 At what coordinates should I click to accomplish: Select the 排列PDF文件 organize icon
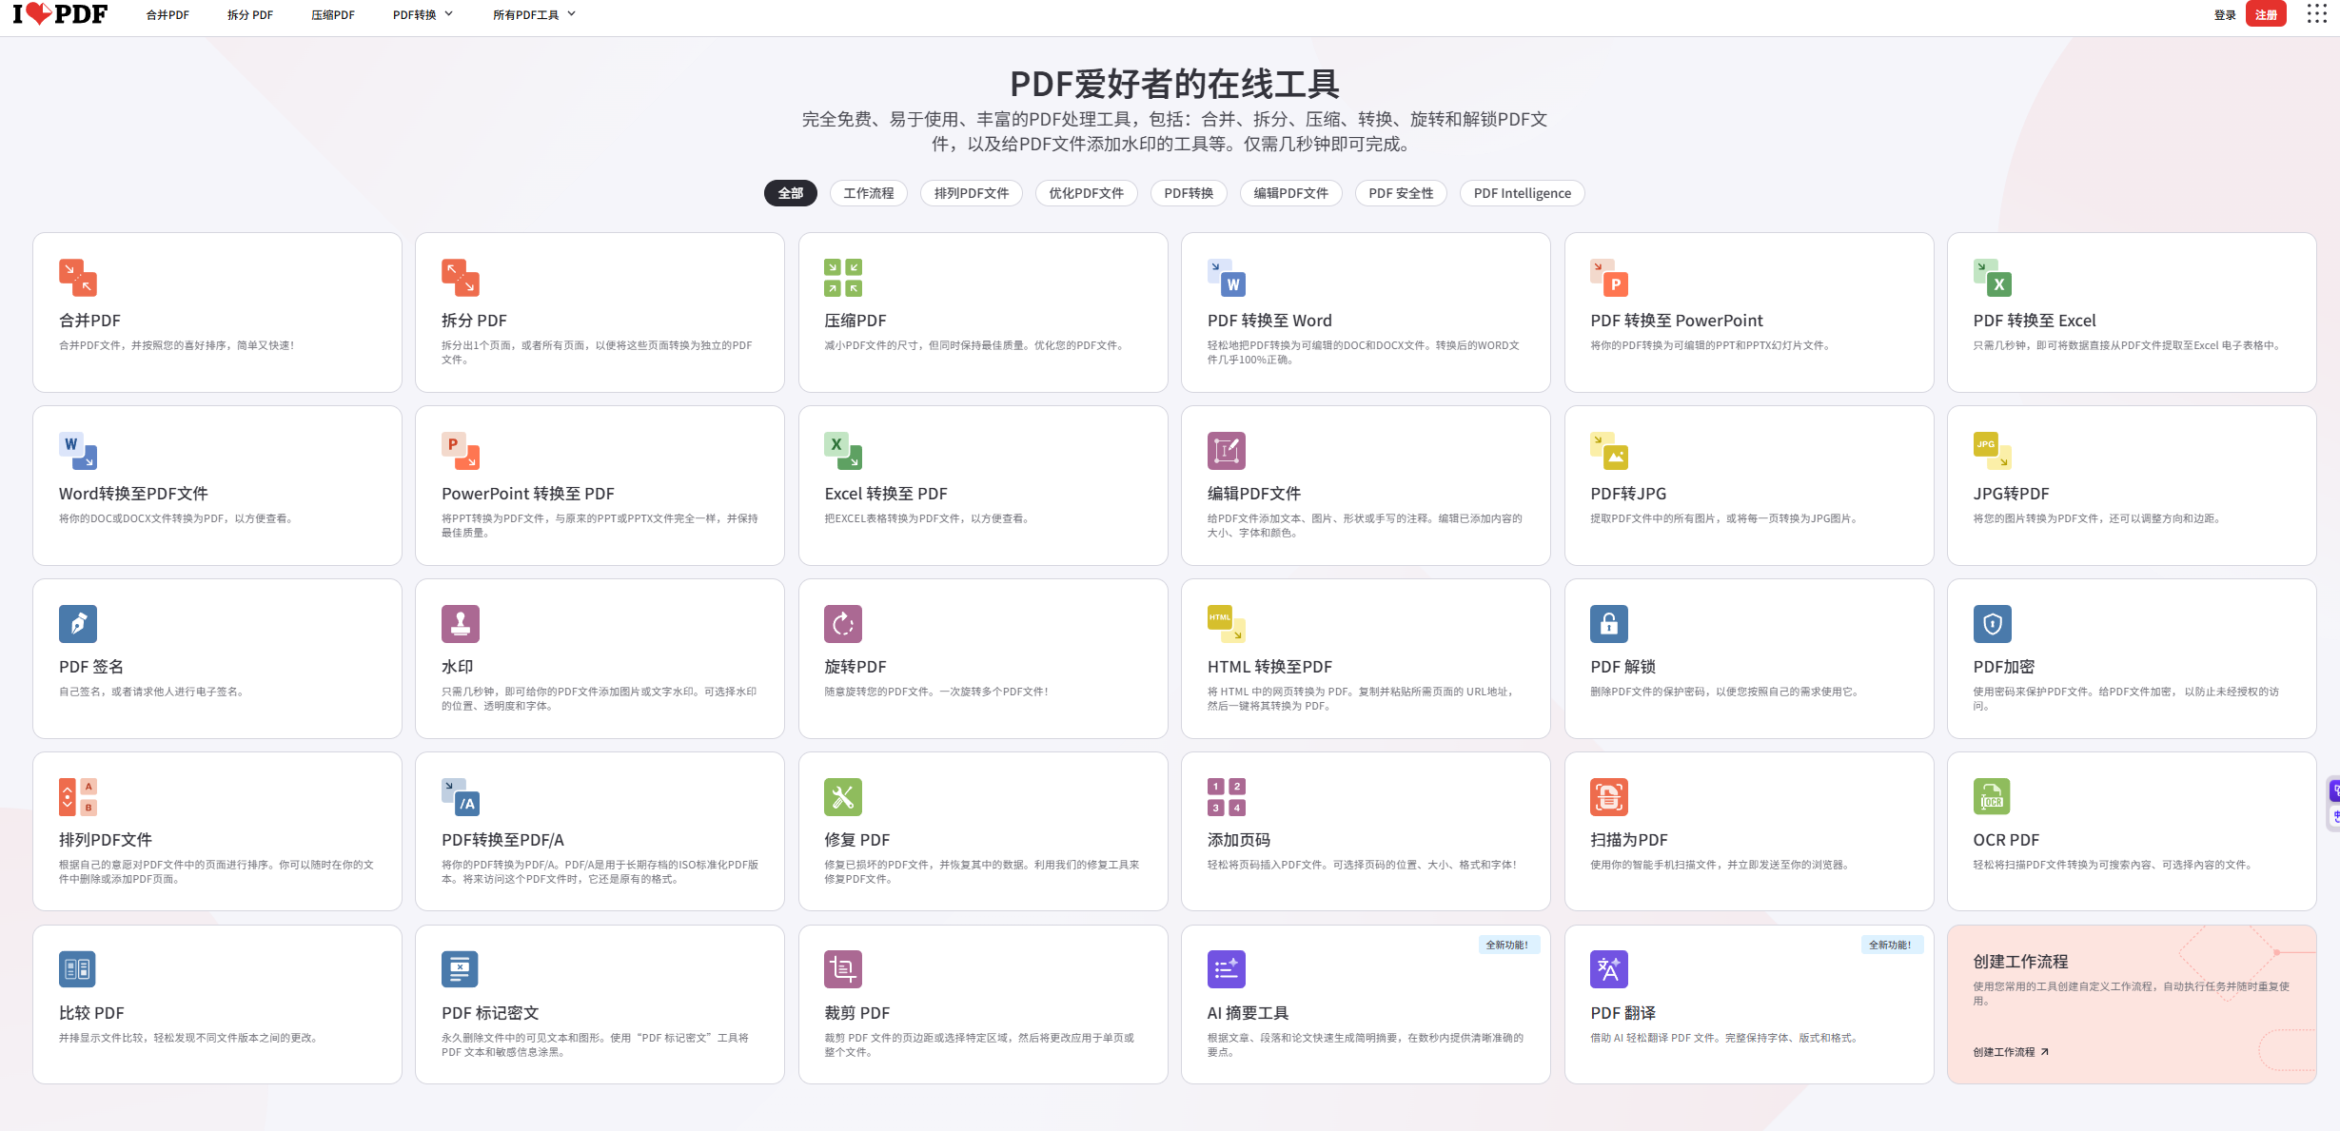click(78, 796)
